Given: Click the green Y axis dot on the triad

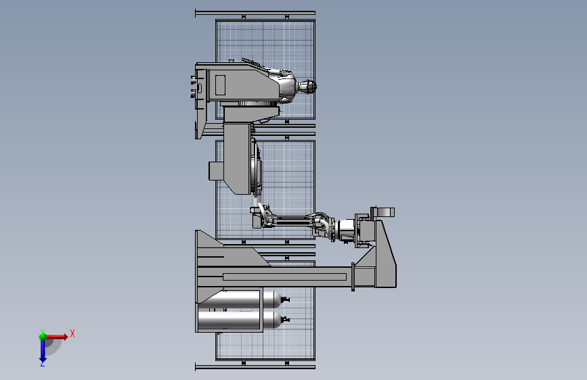Looking at the screenshot, I should tap(43, 337).
